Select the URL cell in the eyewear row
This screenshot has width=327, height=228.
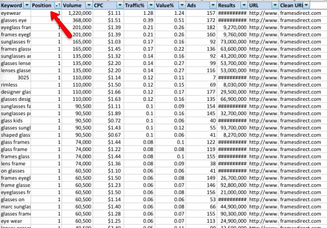[263, 13]
